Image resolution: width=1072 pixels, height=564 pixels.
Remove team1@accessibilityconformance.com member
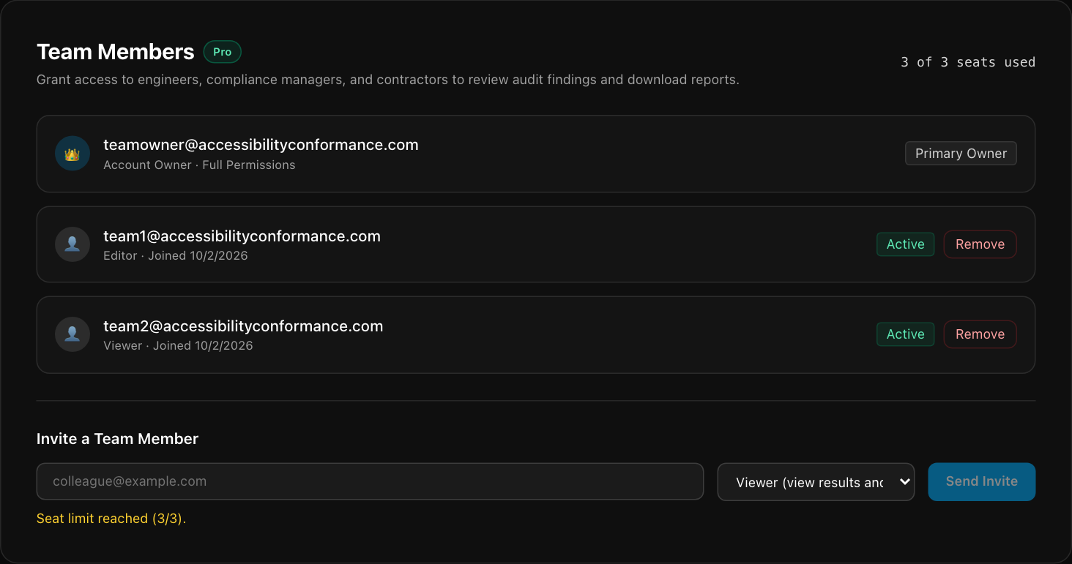980,244
